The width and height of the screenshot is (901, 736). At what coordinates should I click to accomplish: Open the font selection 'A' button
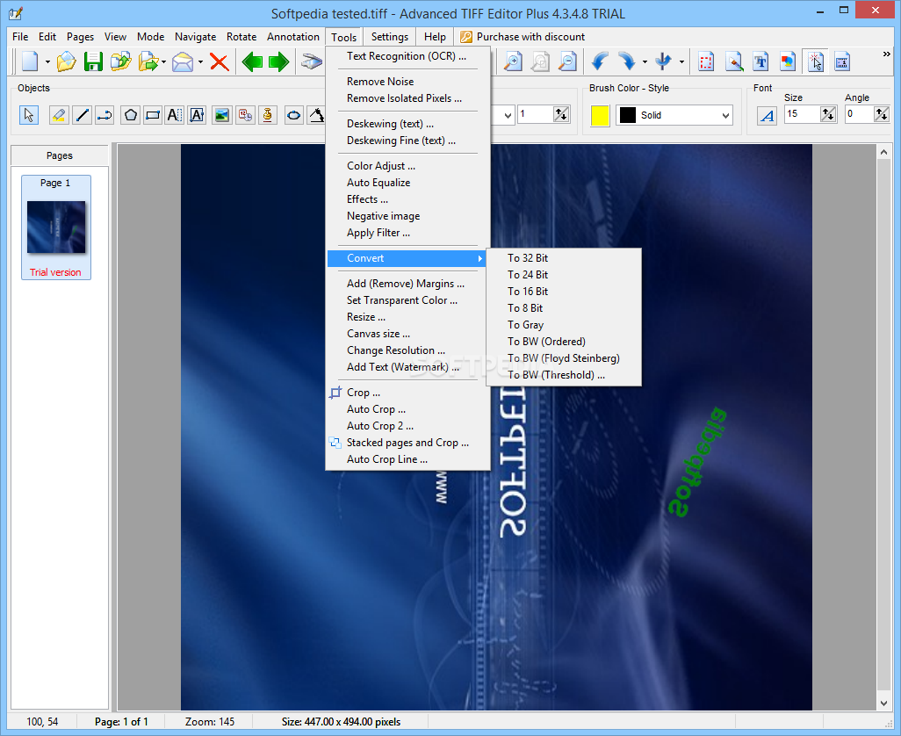pyautogui.click(x=768, y=115)
